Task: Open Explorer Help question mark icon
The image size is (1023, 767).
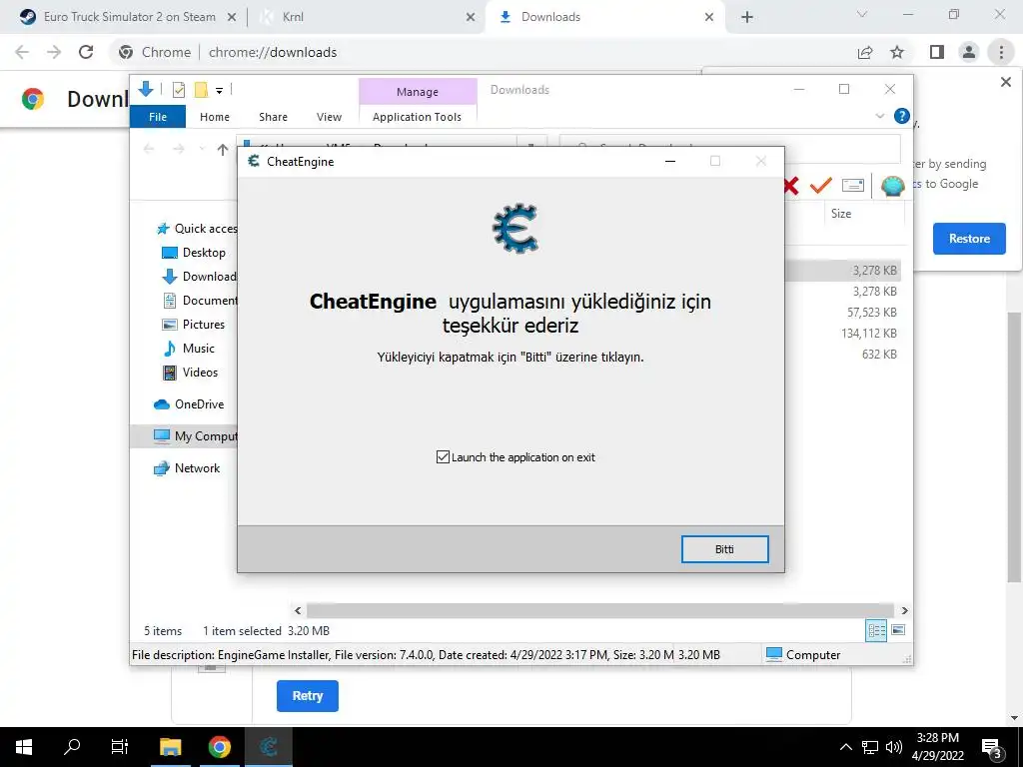Action: click(x=902, y=116)
